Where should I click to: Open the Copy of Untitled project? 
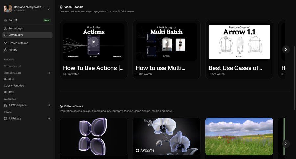coord(14,86)
